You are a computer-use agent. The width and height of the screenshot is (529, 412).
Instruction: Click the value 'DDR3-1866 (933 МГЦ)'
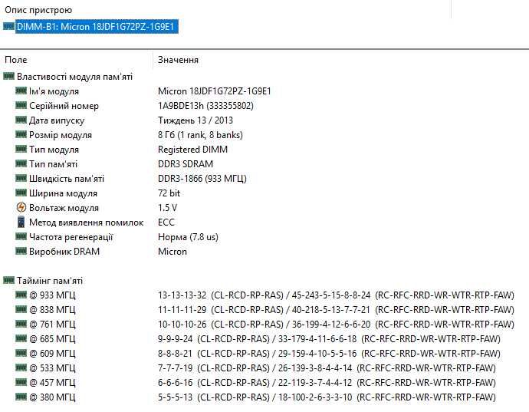pos(202,179)
